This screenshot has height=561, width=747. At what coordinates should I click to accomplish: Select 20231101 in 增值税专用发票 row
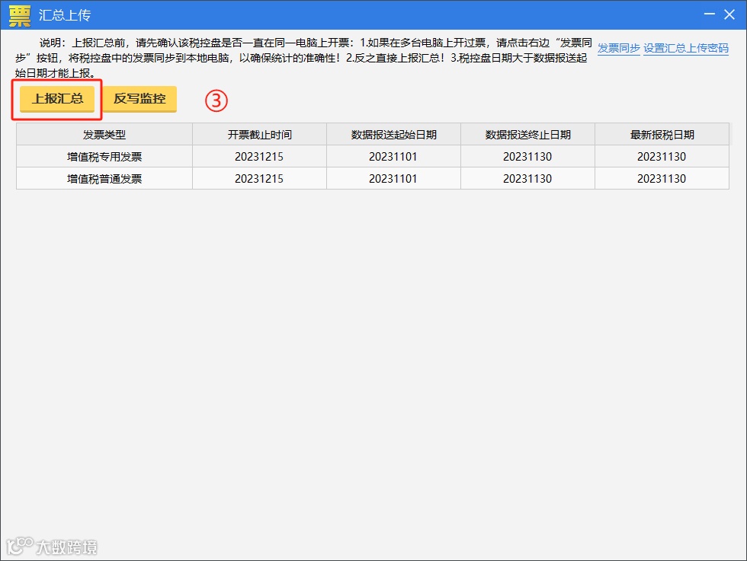point(393,157)
